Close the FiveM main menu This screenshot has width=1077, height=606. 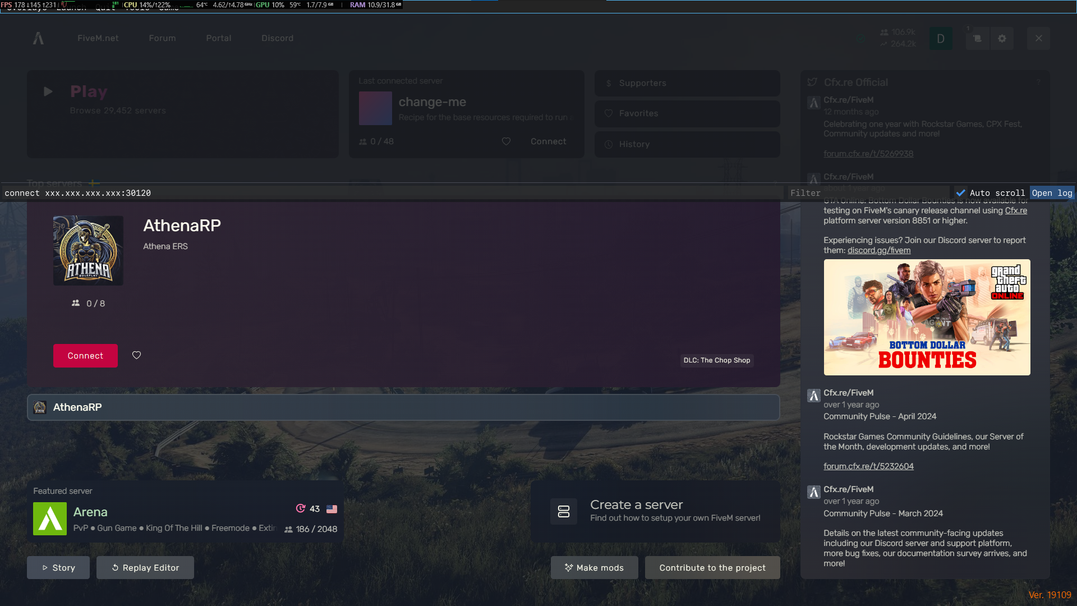1039,39
